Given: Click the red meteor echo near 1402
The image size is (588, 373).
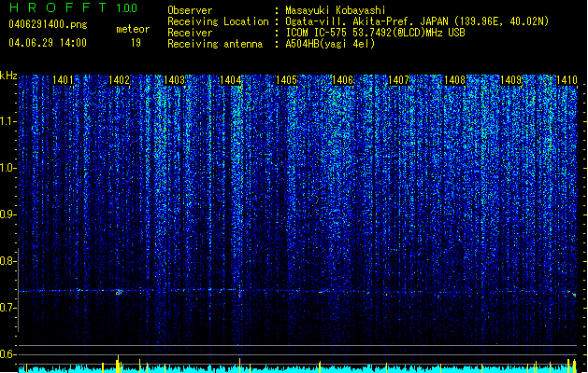Looking at the screenshot, I should coord(119,293).
